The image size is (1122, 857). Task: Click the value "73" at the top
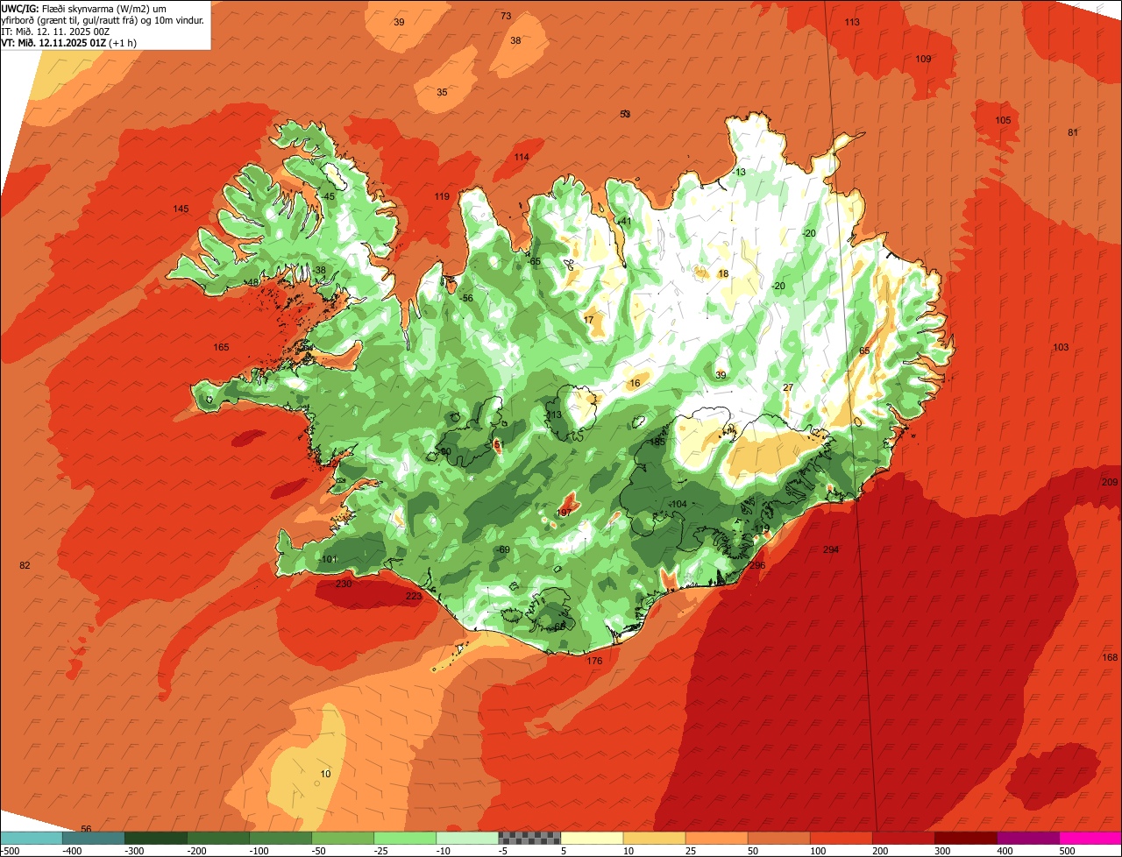coord(506,16)
